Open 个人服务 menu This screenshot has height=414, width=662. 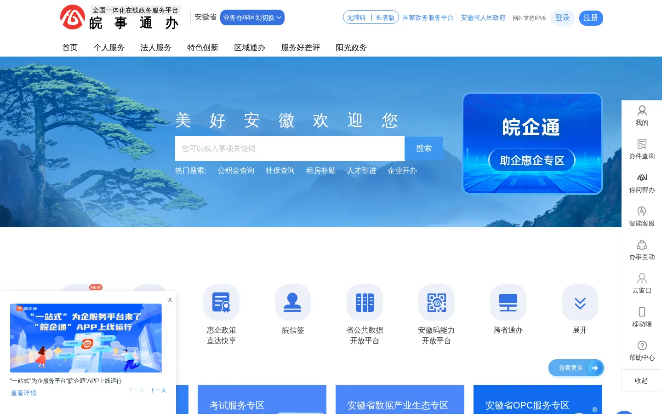pyautogui.click(x=109, y=47)
